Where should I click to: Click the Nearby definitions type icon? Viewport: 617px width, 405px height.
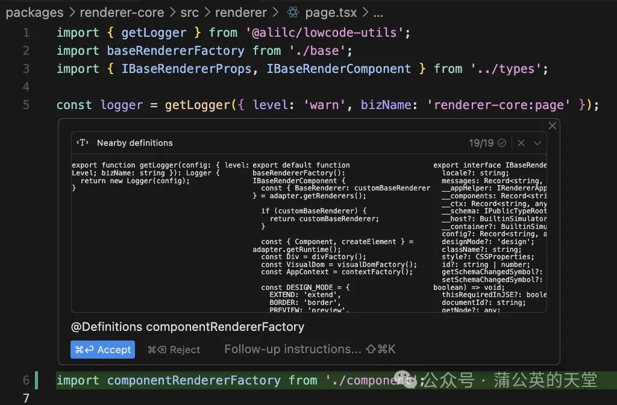click(82, 142)
